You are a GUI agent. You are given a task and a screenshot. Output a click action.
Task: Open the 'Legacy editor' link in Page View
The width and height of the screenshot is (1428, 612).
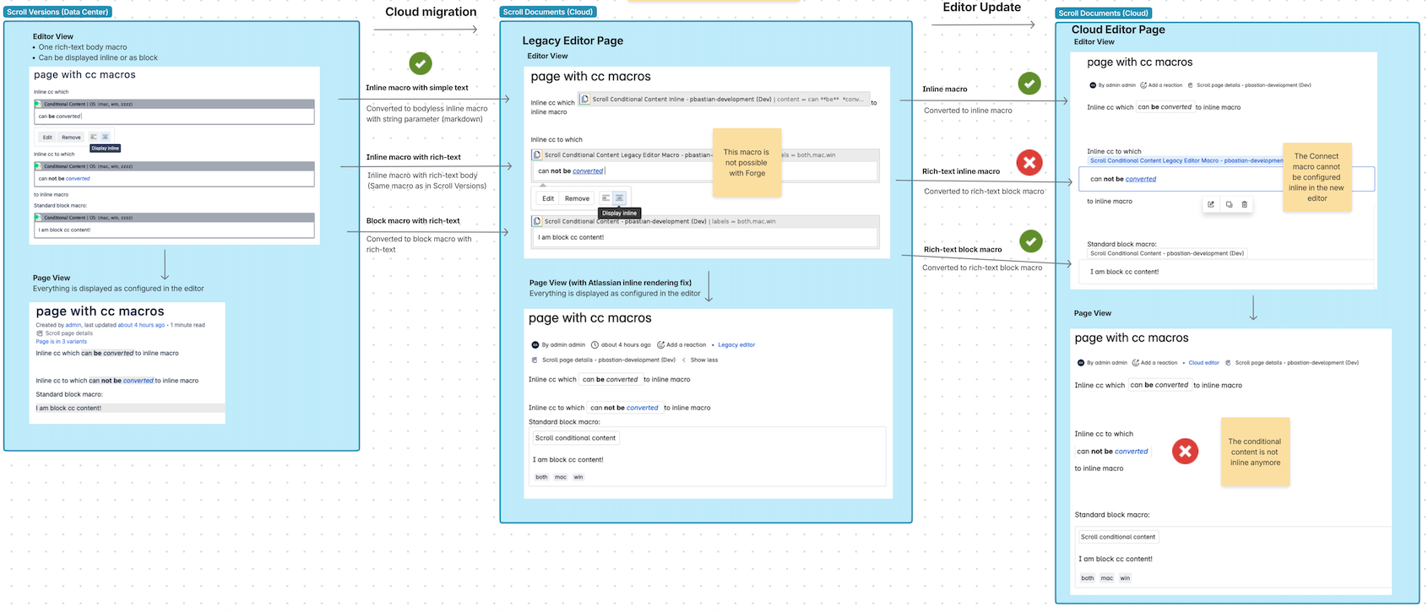pyautogui.click(x=736, y=345)
